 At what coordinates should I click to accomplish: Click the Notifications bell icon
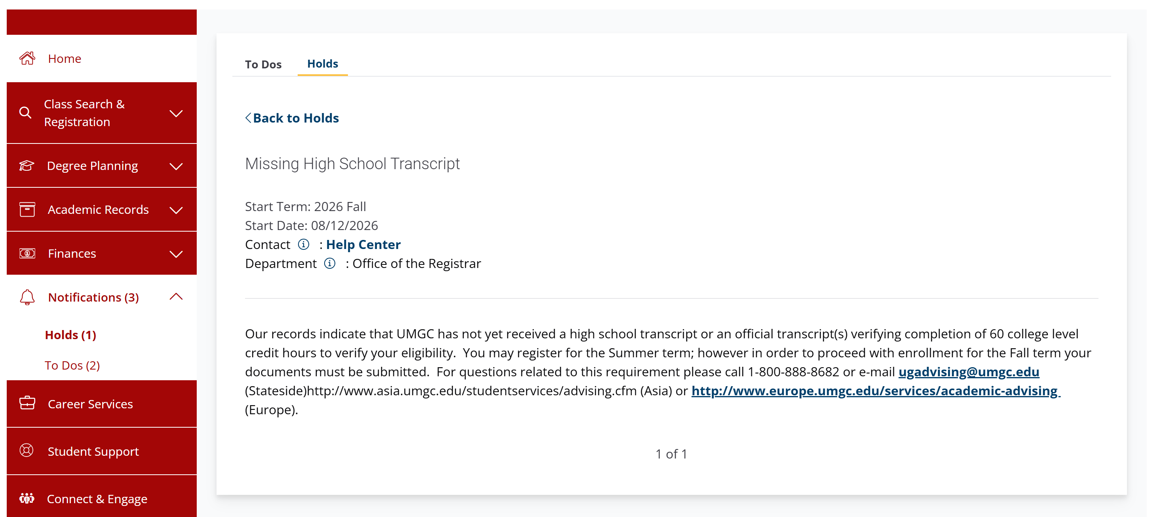tap(27, 297)
